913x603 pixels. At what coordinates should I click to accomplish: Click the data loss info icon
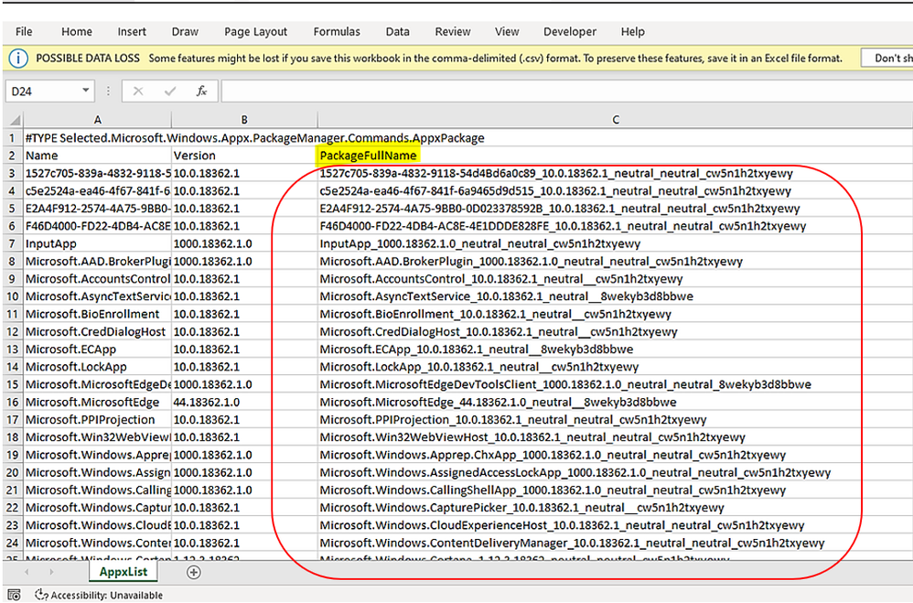coord(18,59)
